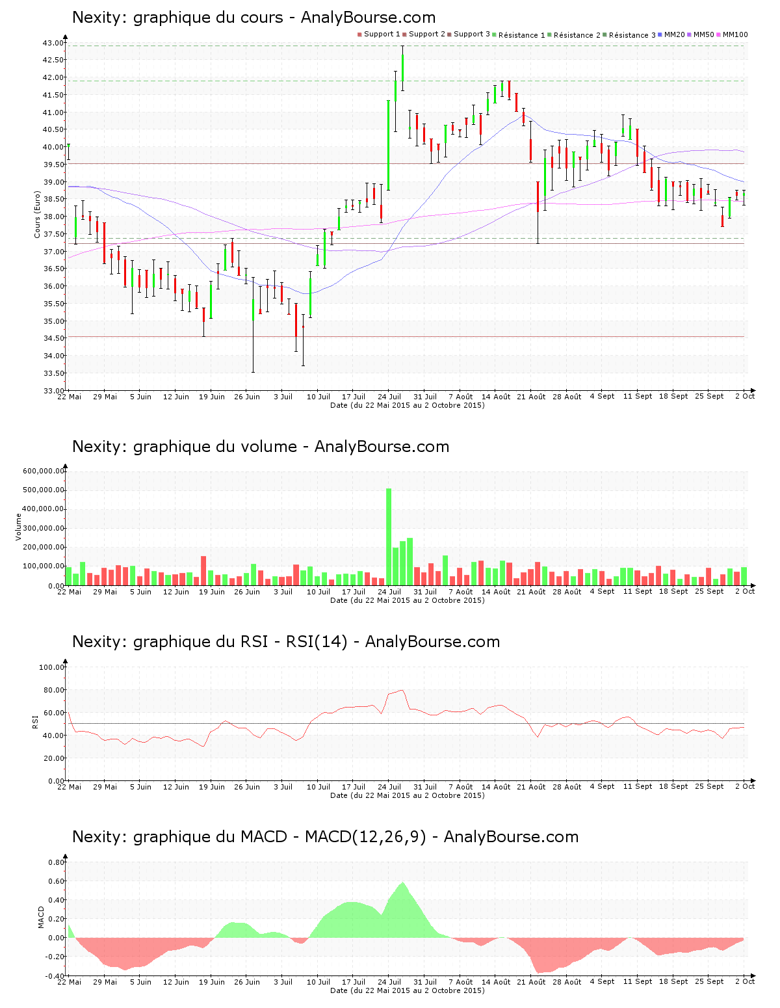
Task: Click the 42.00 price axis value
Action: click(53, 77)
